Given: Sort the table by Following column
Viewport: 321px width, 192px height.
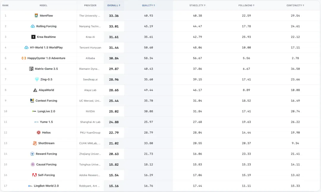Looking at the screenshot, I should click(x=246, y=5).
